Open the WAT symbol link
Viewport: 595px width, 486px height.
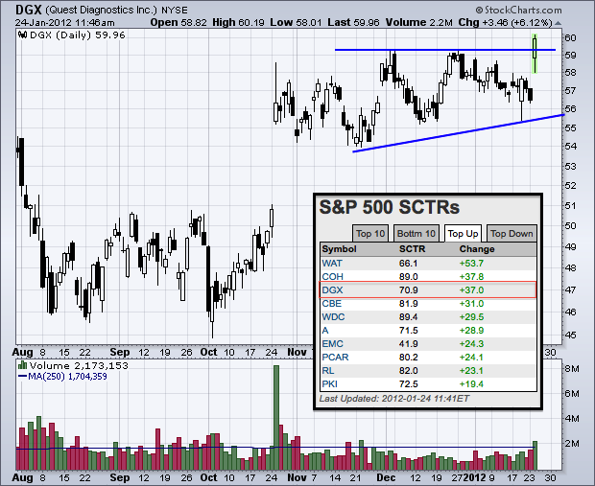coord(332,263)
